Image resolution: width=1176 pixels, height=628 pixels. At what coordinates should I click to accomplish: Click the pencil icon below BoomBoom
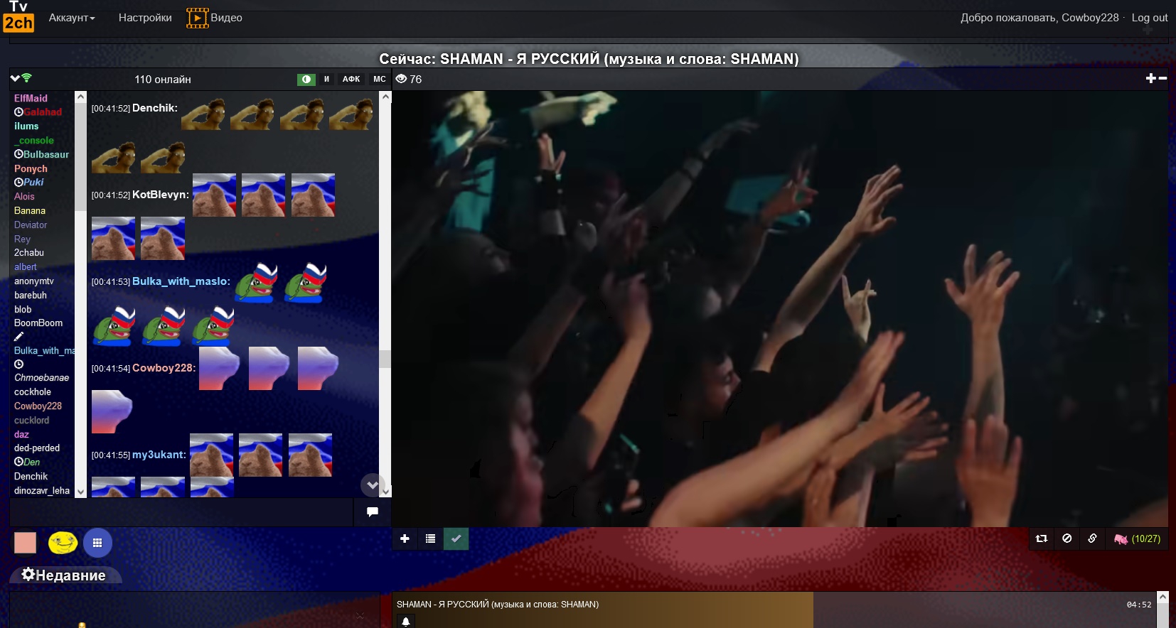(x=18, y=336)
